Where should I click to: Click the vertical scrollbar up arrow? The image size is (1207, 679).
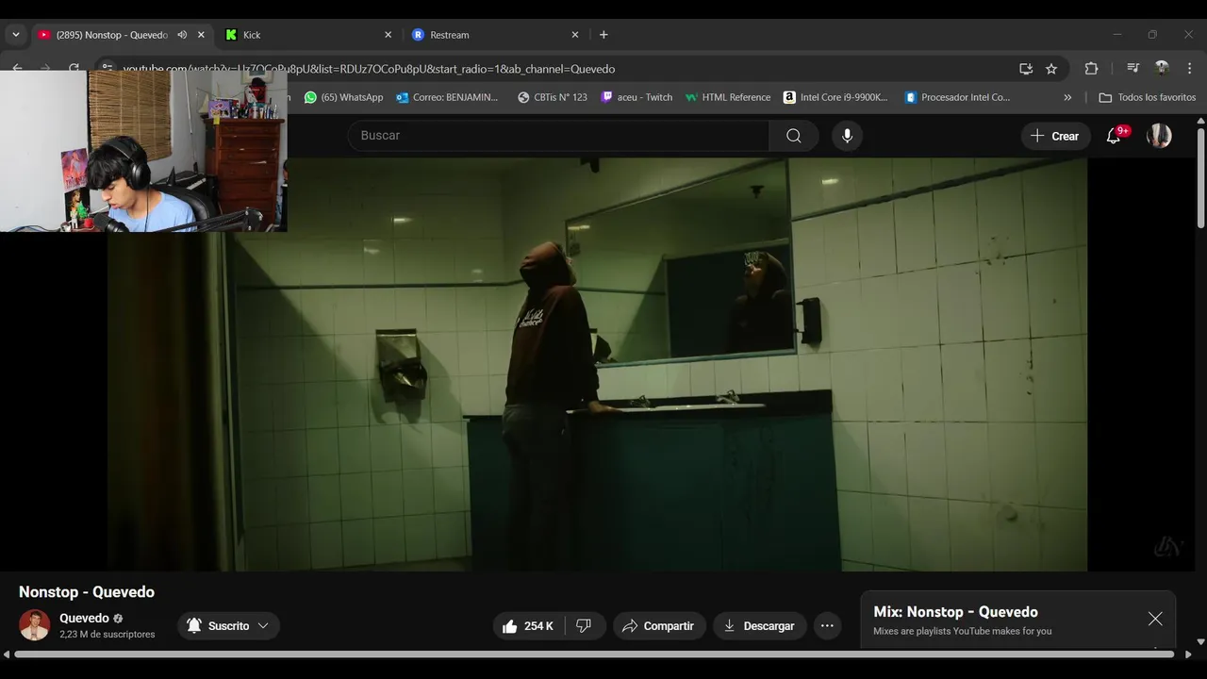[1200, 120]
